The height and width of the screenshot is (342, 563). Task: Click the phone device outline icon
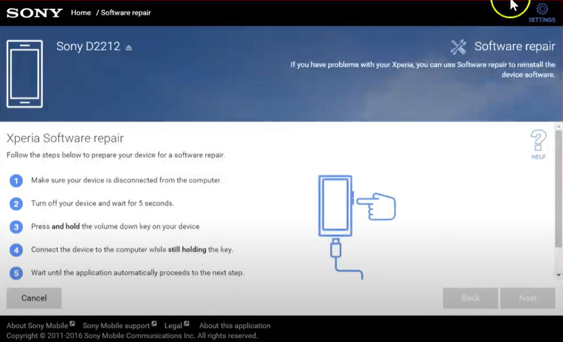coord(24,74)
